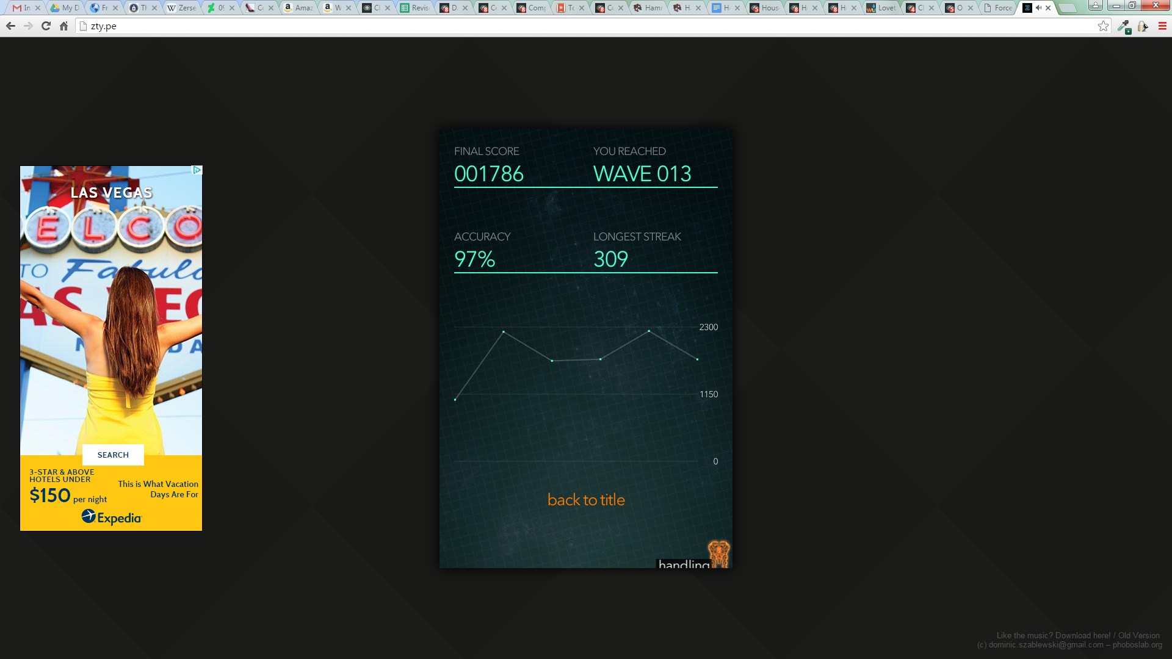The width and height of the screenshot is (1172, 659).
Task: Mute audio icon on ZType tab
Action: (1038, 8)
